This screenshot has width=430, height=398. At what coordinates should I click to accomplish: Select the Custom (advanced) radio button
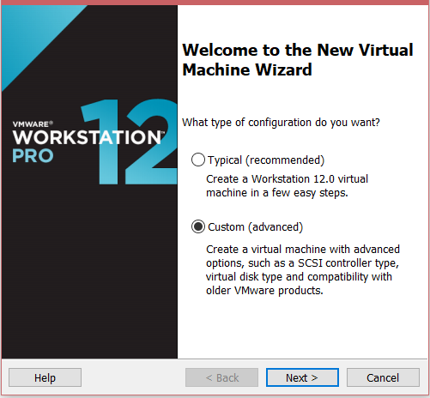click(198, 226)
